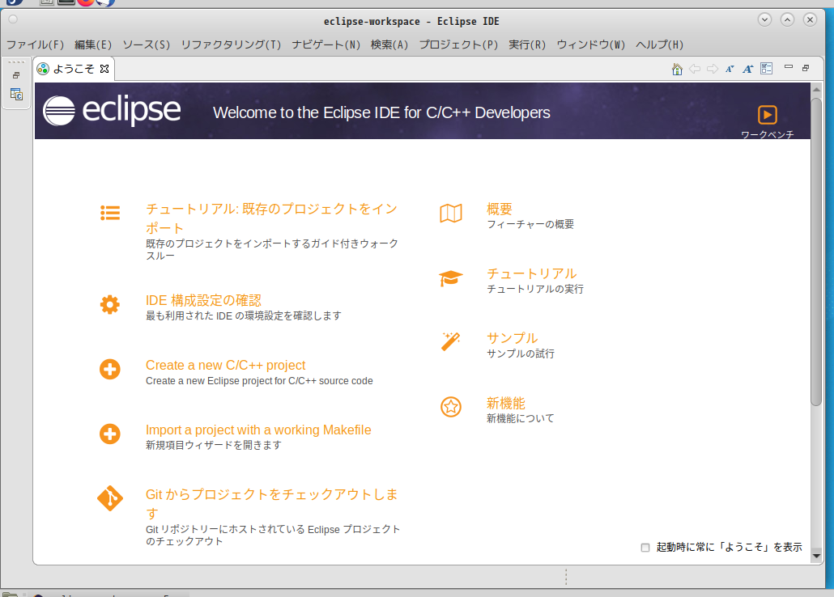
Task: Click the Thunderbird icon in top panel
Action: 105,2
